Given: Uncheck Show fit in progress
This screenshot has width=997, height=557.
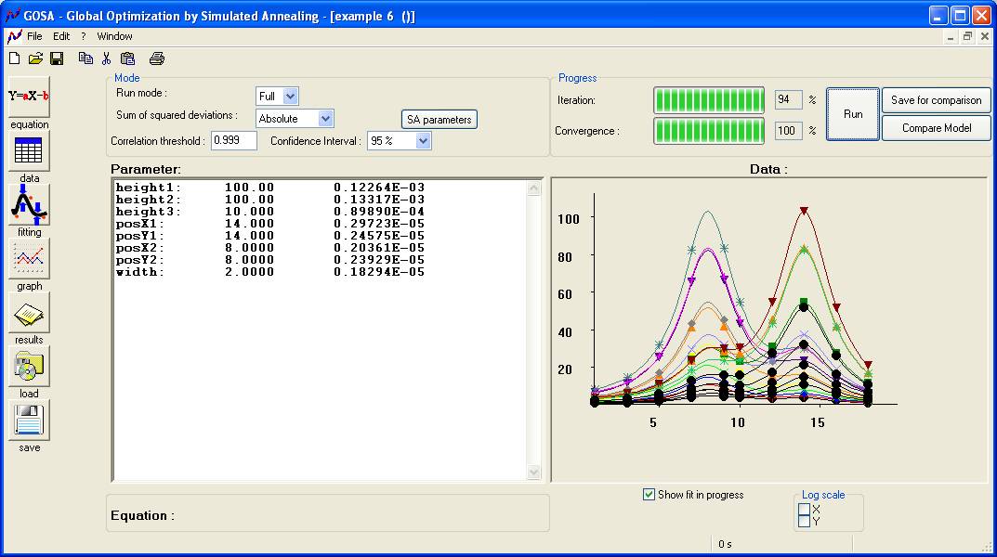Looking at the screenshot, I should 649,494.
